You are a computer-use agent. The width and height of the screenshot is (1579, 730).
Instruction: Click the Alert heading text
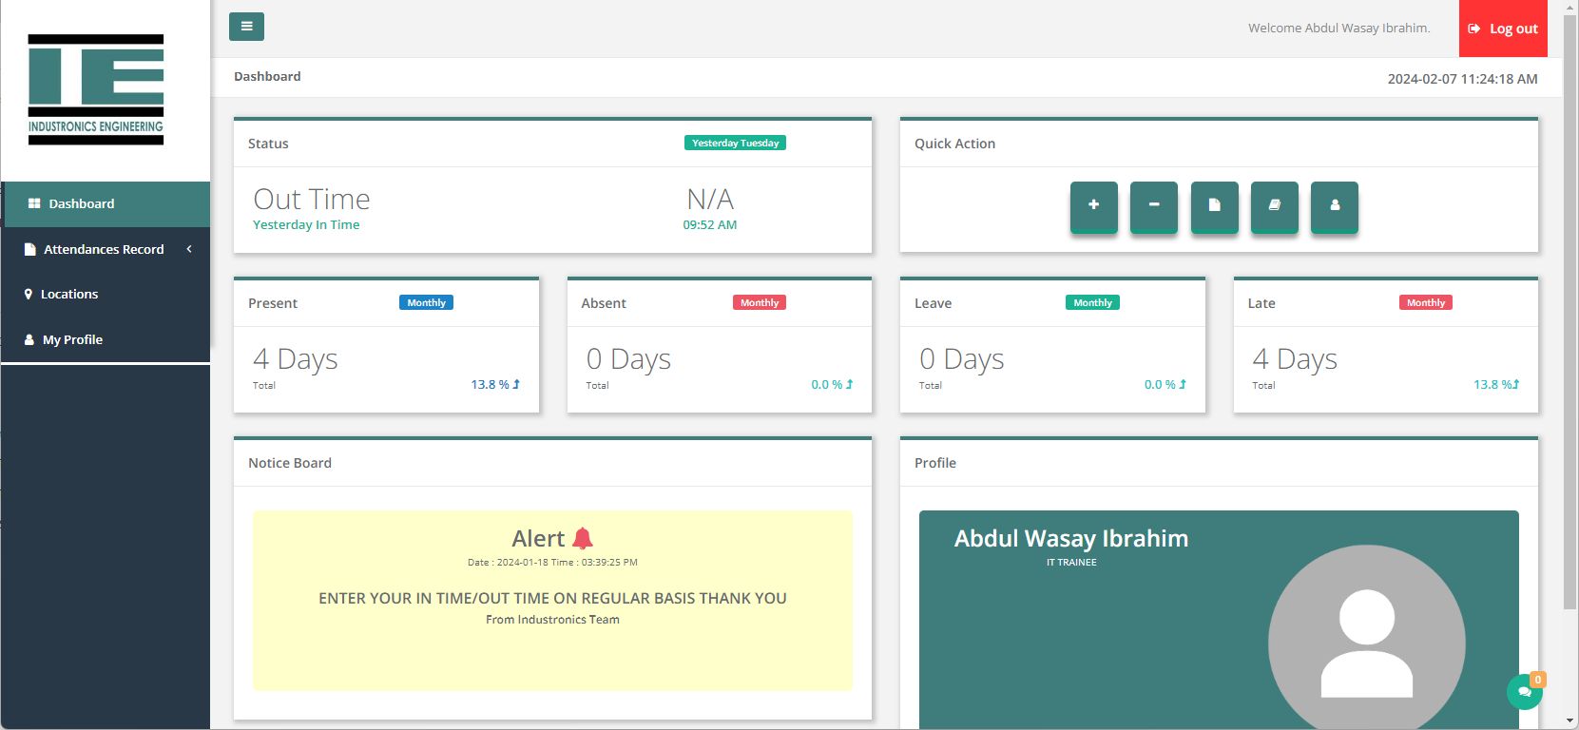tap(538, 539)
